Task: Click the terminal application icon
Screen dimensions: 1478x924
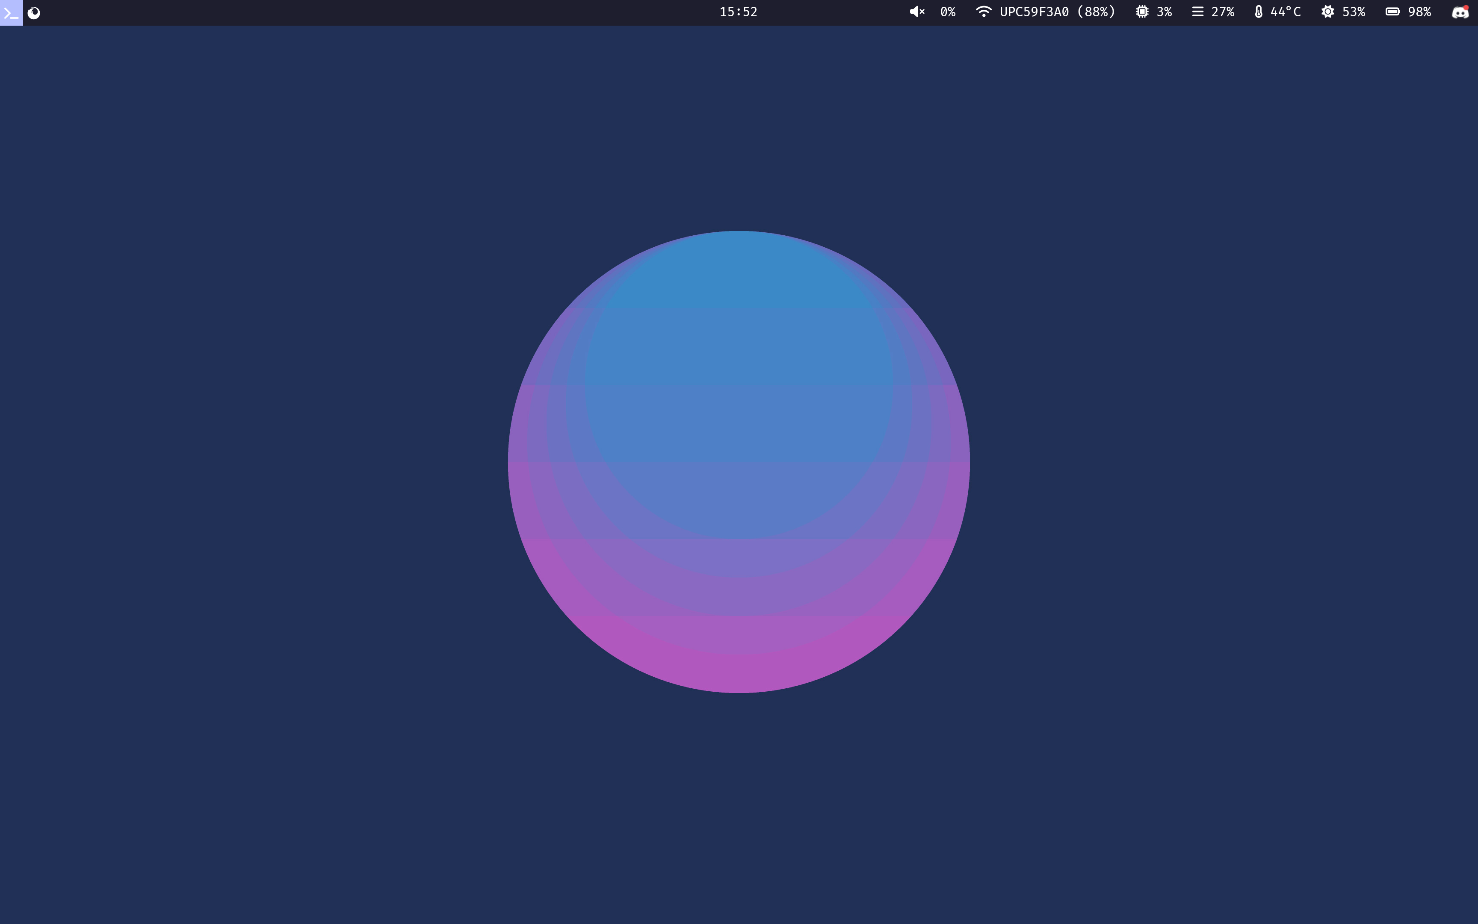Action: (x=11, y=12)
